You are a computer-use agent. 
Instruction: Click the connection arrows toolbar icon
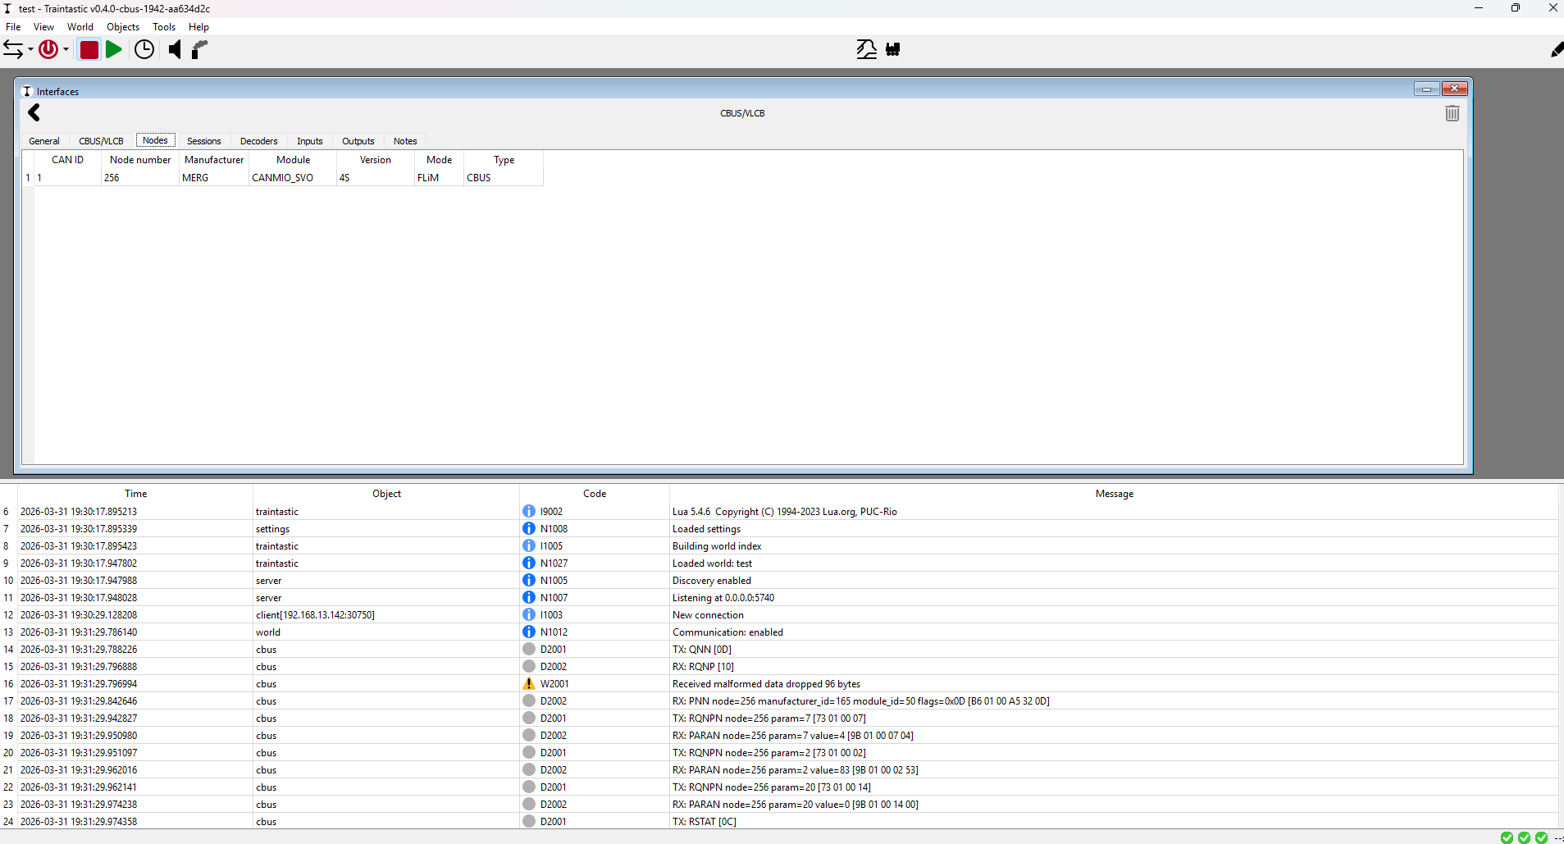[13, 49]
